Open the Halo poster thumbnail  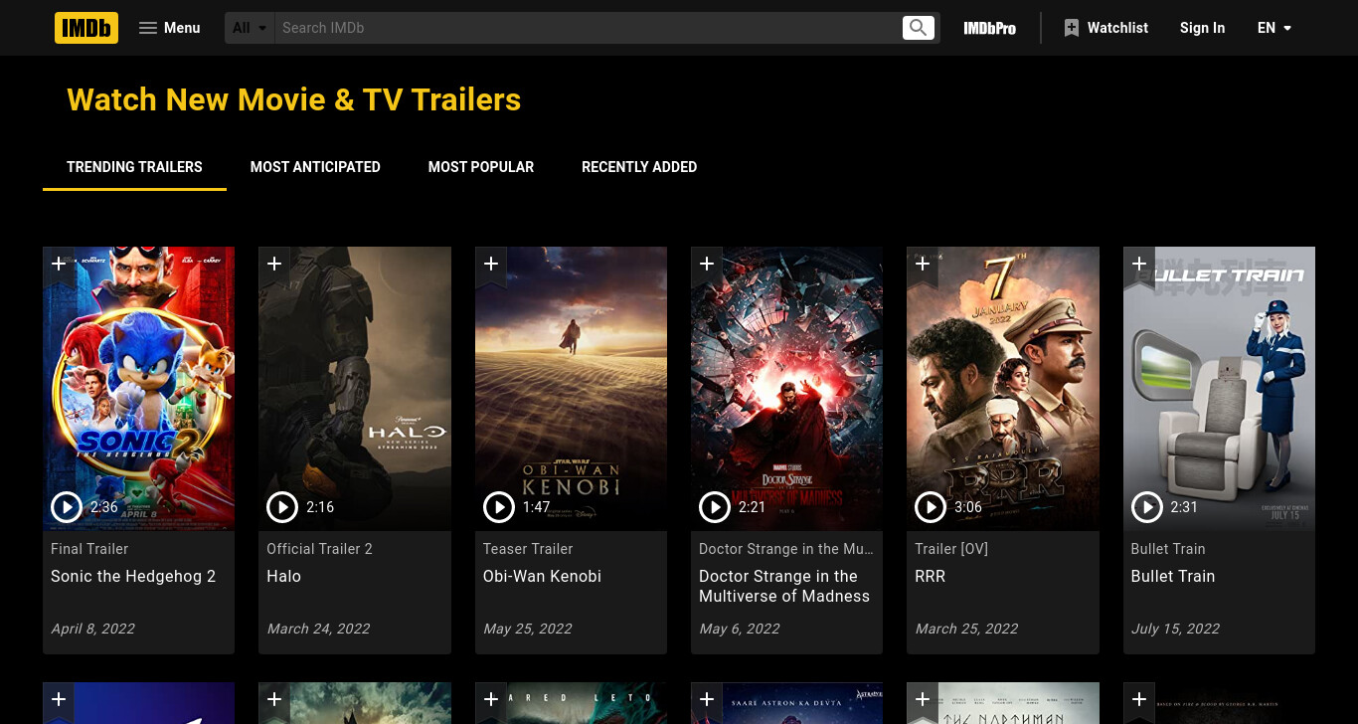point(355,388)
